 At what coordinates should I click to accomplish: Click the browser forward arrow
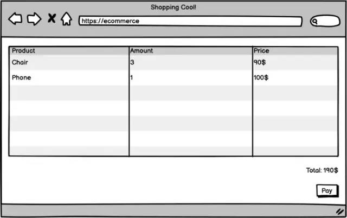[34, 19]
